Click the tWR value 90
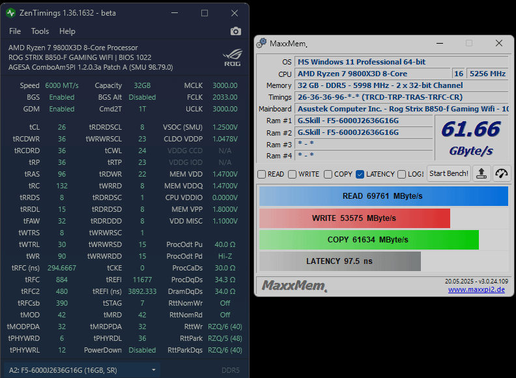Viewport: 516px width, 378px height. point(62,257)
